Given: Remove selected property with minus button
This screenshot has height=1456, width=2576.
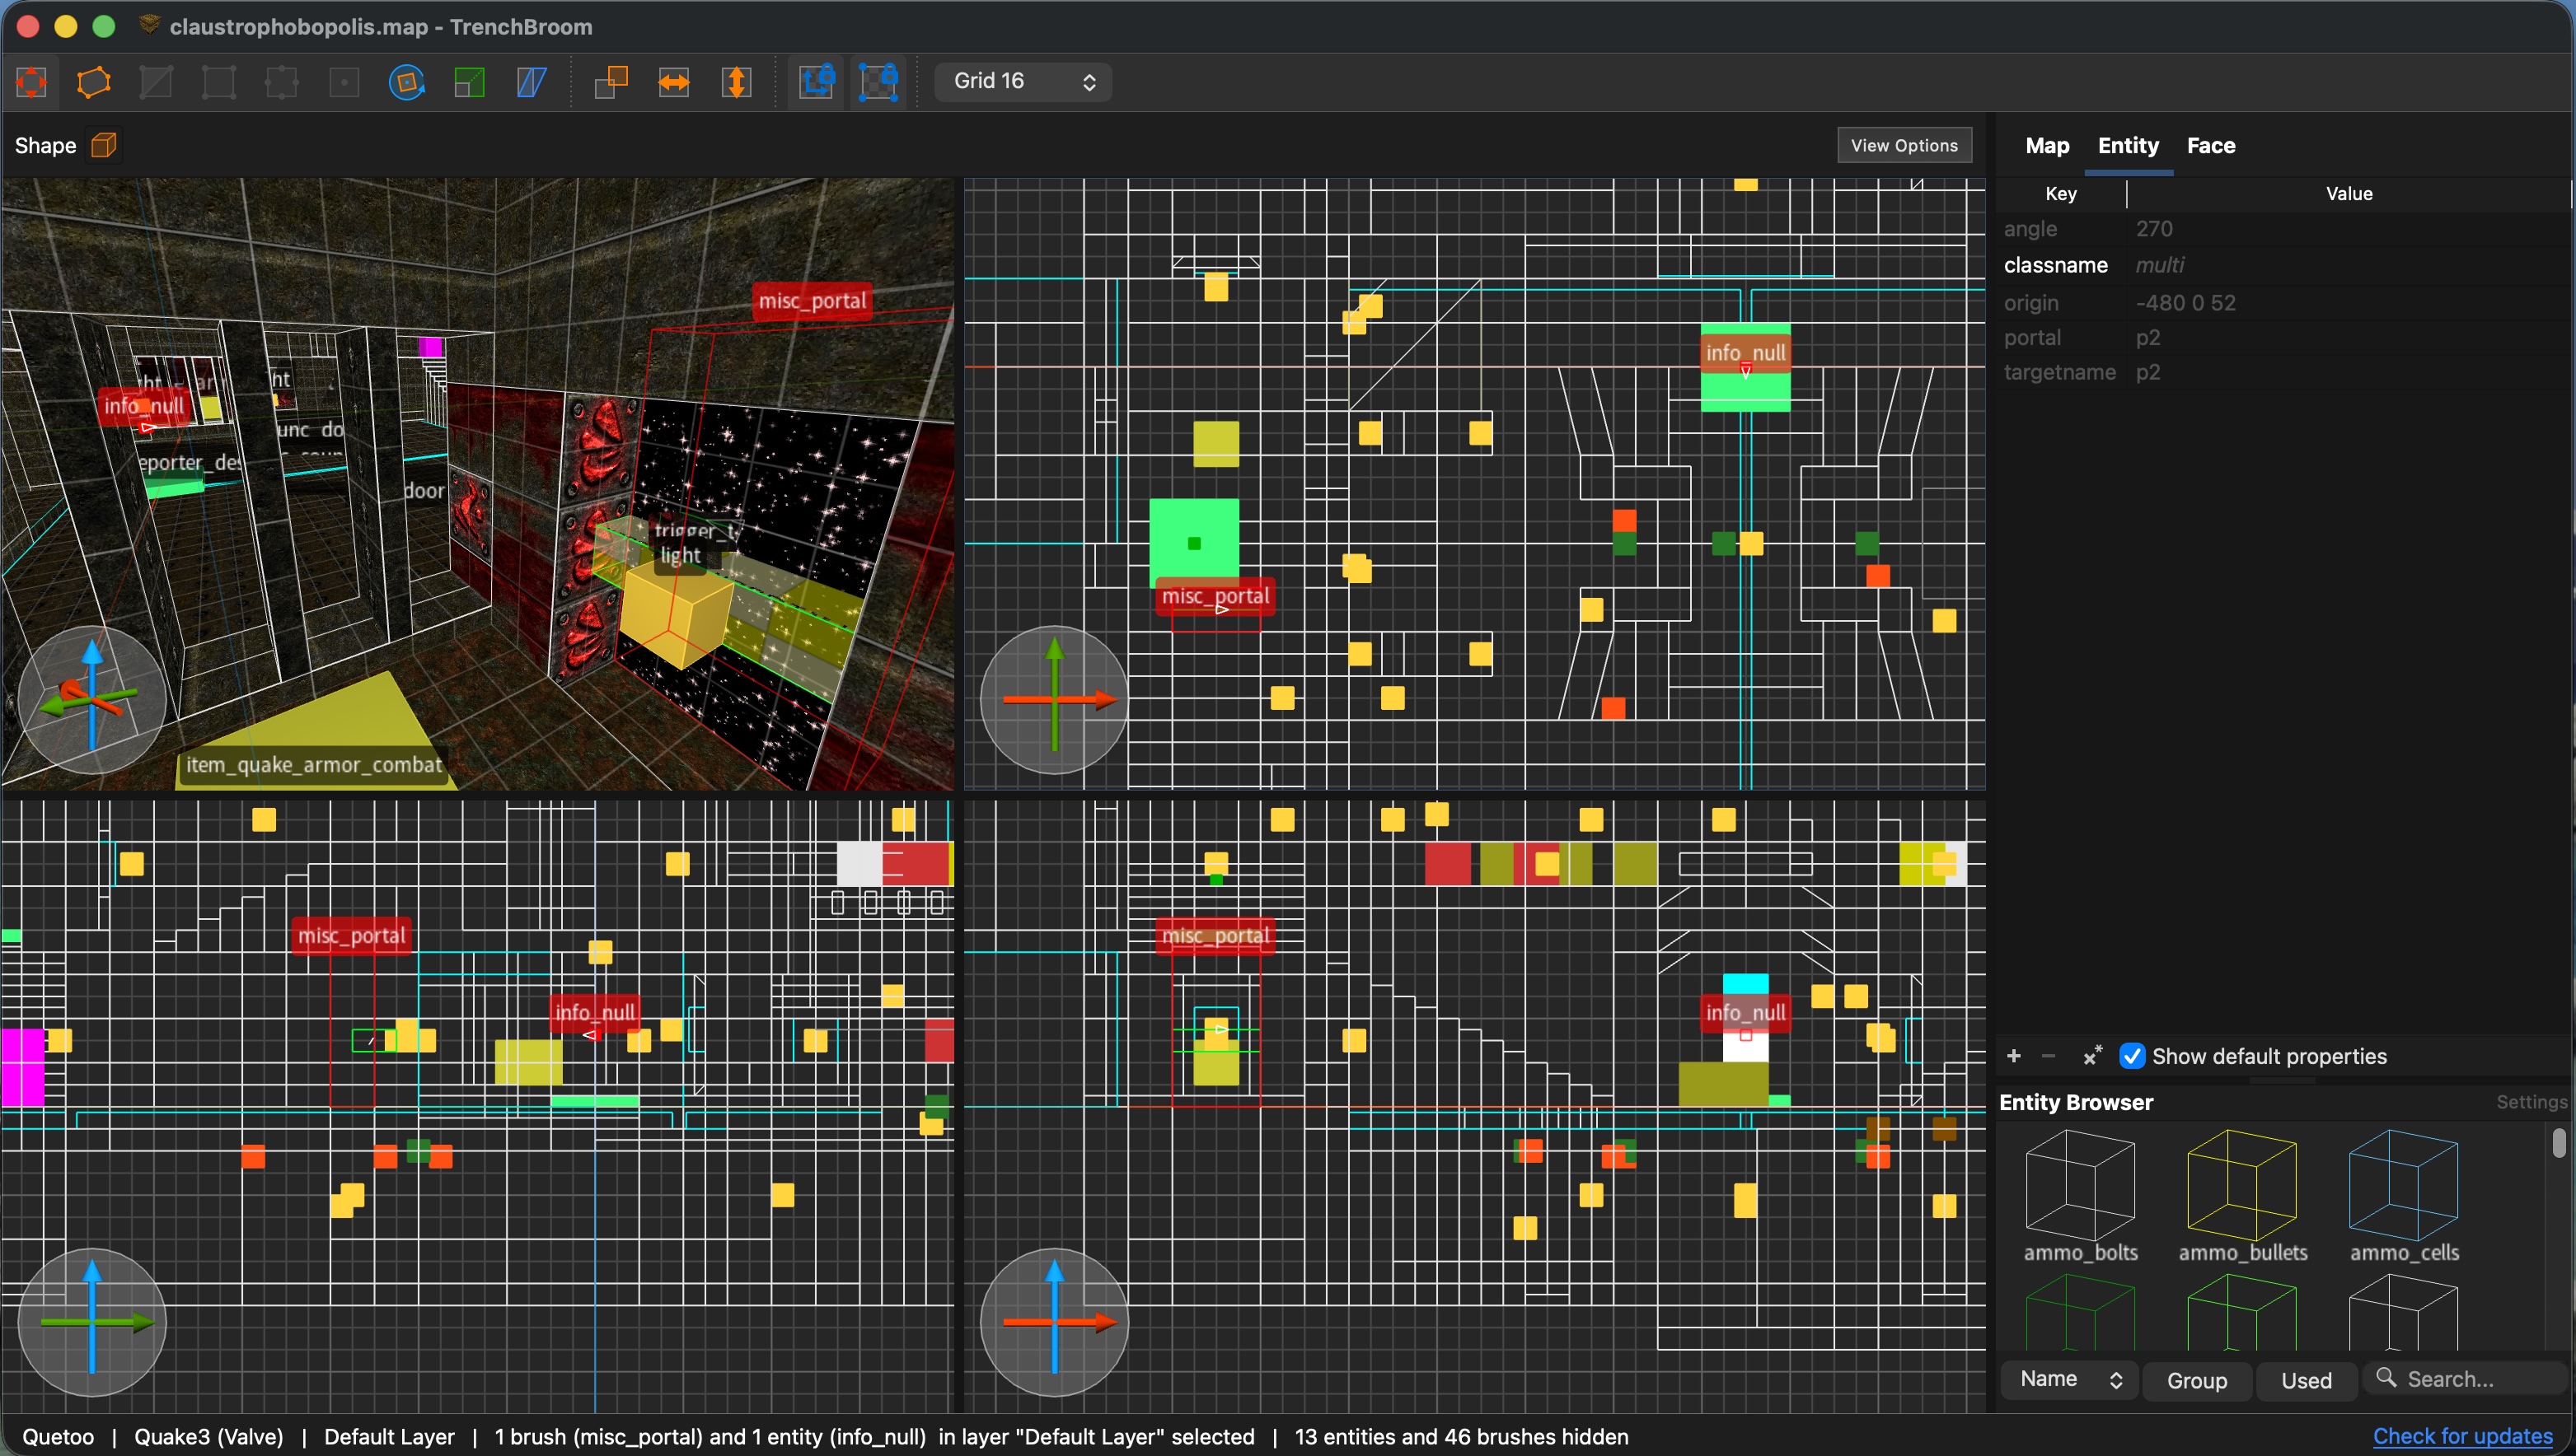Looking at the screenshot, I should tap(2049, 1056).
